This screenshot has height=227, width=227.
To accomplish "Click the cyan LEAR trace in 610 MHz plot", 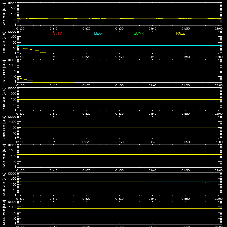I will [119, 73].
